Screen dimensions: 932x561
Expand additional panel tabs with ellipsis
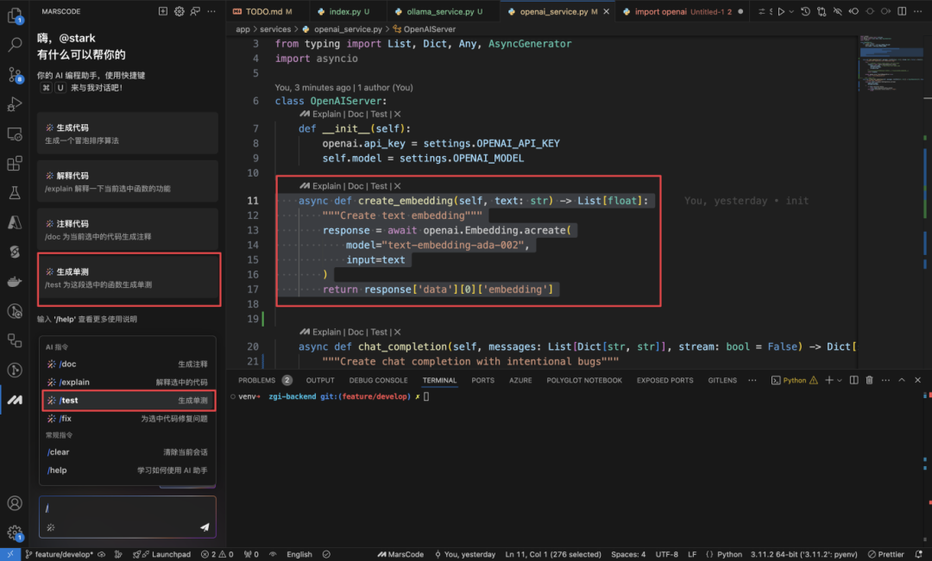pos(753,380)
